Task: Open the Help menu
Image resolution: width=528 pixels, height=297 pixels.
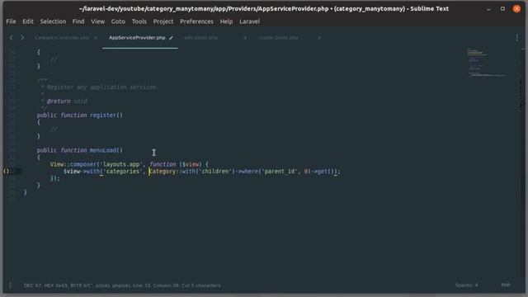Action: coord(226,21)
